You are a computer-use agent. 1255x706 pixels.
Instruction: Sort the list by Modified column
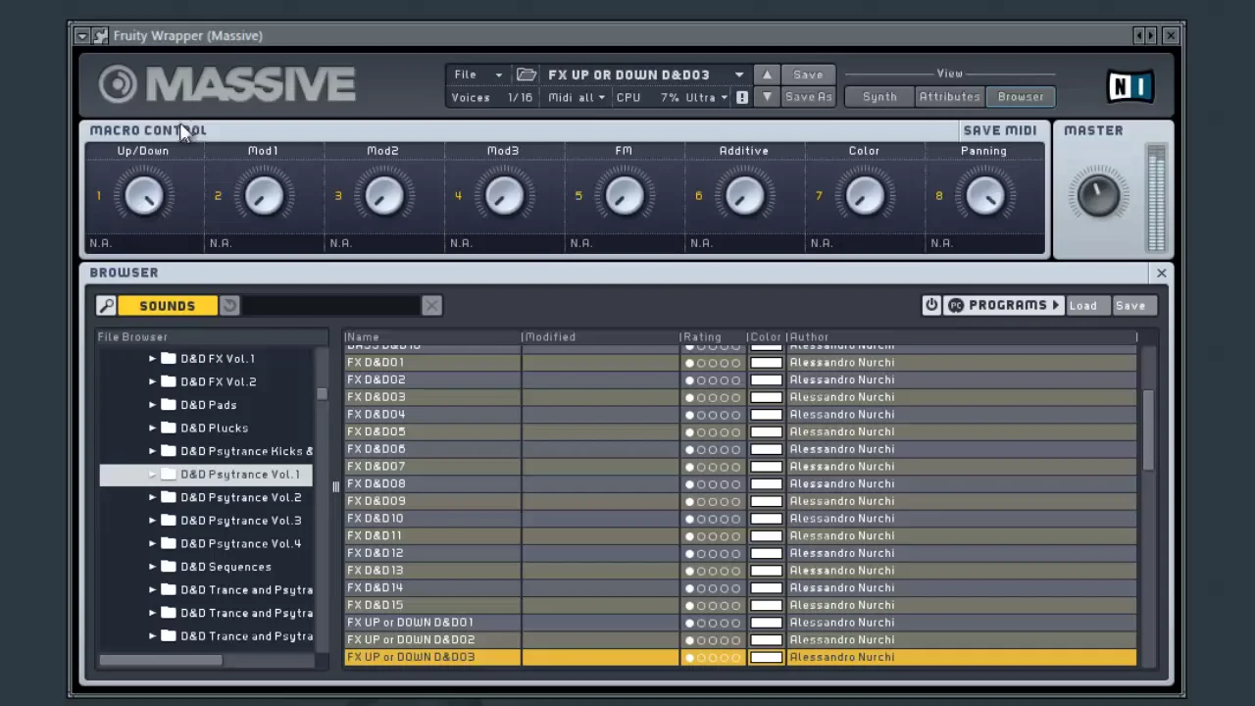point(600,337)
